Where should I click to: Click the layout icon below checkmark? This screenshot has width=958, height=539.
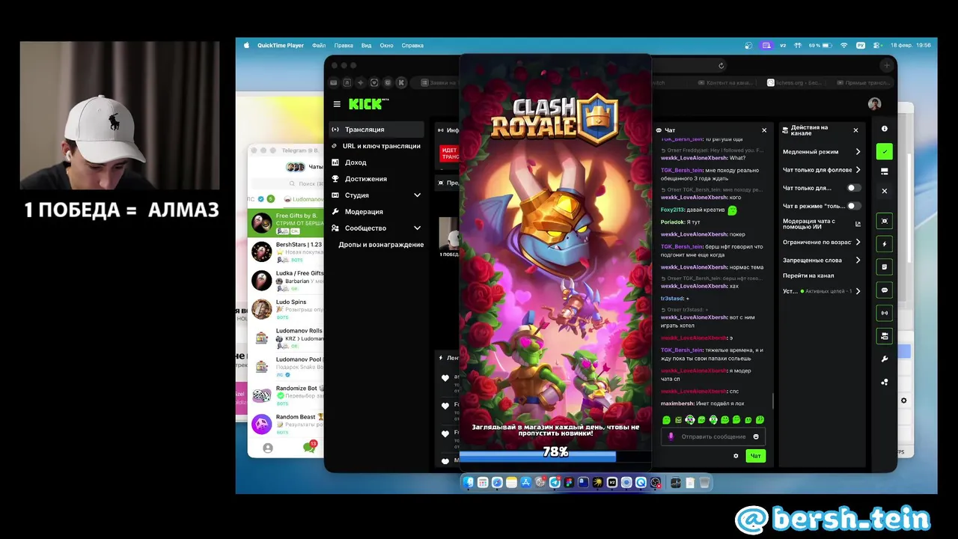click(x=884, y=171)
